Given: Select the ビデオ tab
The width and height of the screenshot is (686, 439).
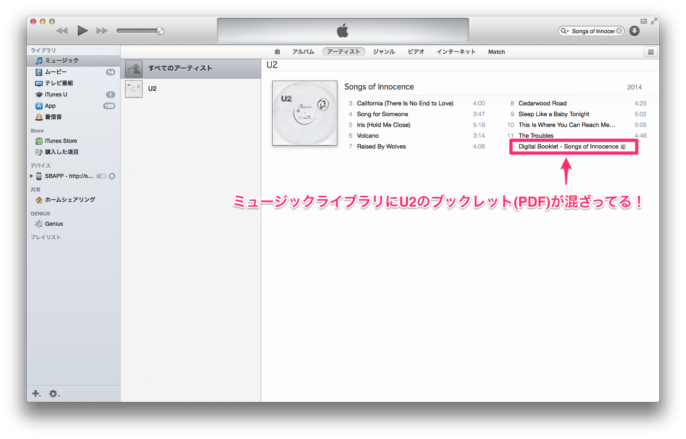Looking at the screenshot, I should (x=416, y=52).
